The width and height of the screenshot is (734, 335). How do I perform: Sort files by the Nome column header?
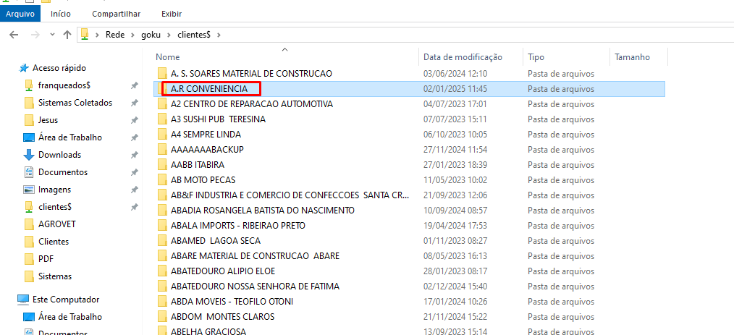click(168, 57)
